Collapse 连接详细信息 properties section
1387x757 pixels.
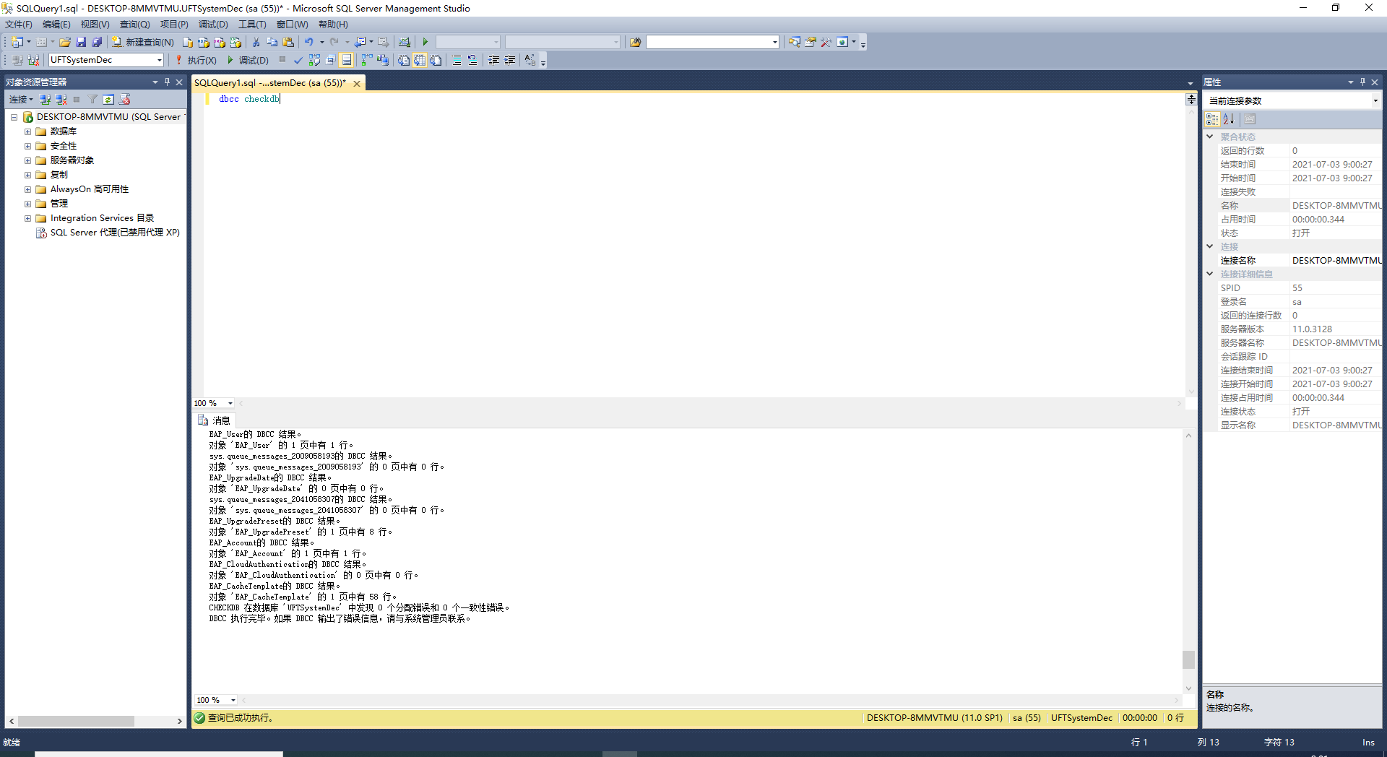(1210, 274)
